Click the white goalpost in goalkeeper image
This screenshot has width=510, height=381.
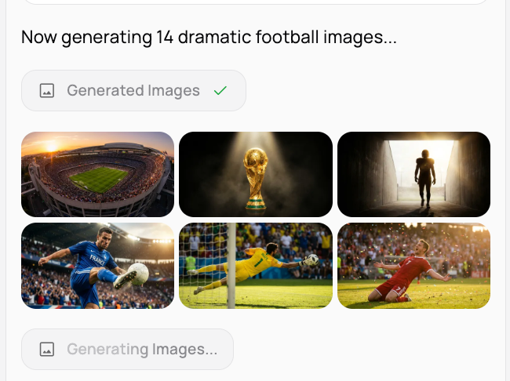coord(231,266)
